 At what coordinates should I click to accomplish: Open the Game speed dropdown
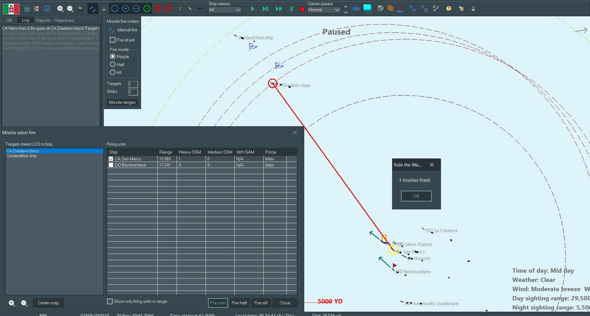(324, 10)
